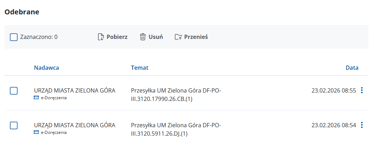Open message subject DF-PO-III.3120.5911.26.DJ.(1)

point(176,129)
